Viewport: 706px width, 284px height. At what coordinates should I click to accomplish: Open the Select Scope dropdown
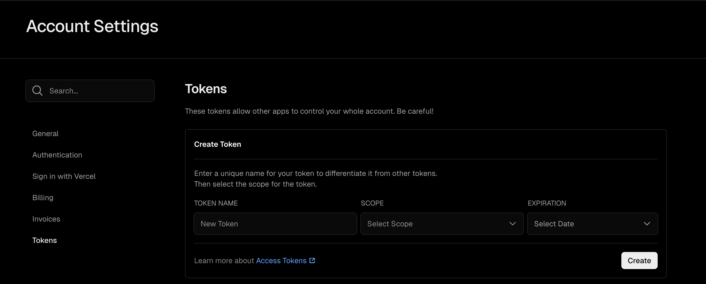442,224
